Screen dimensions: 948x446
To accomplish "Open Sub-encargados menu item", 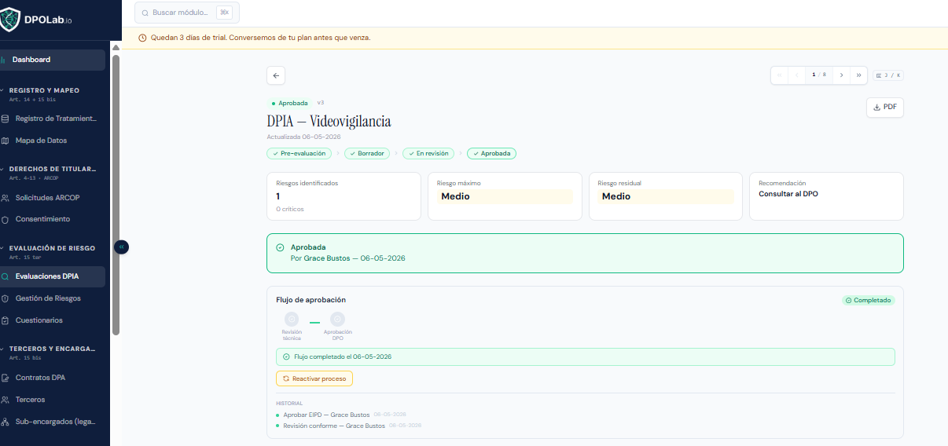I will click(52, 422).
